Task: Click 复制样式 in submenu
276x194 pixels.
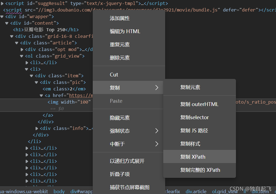Action: tap(199, 144)
